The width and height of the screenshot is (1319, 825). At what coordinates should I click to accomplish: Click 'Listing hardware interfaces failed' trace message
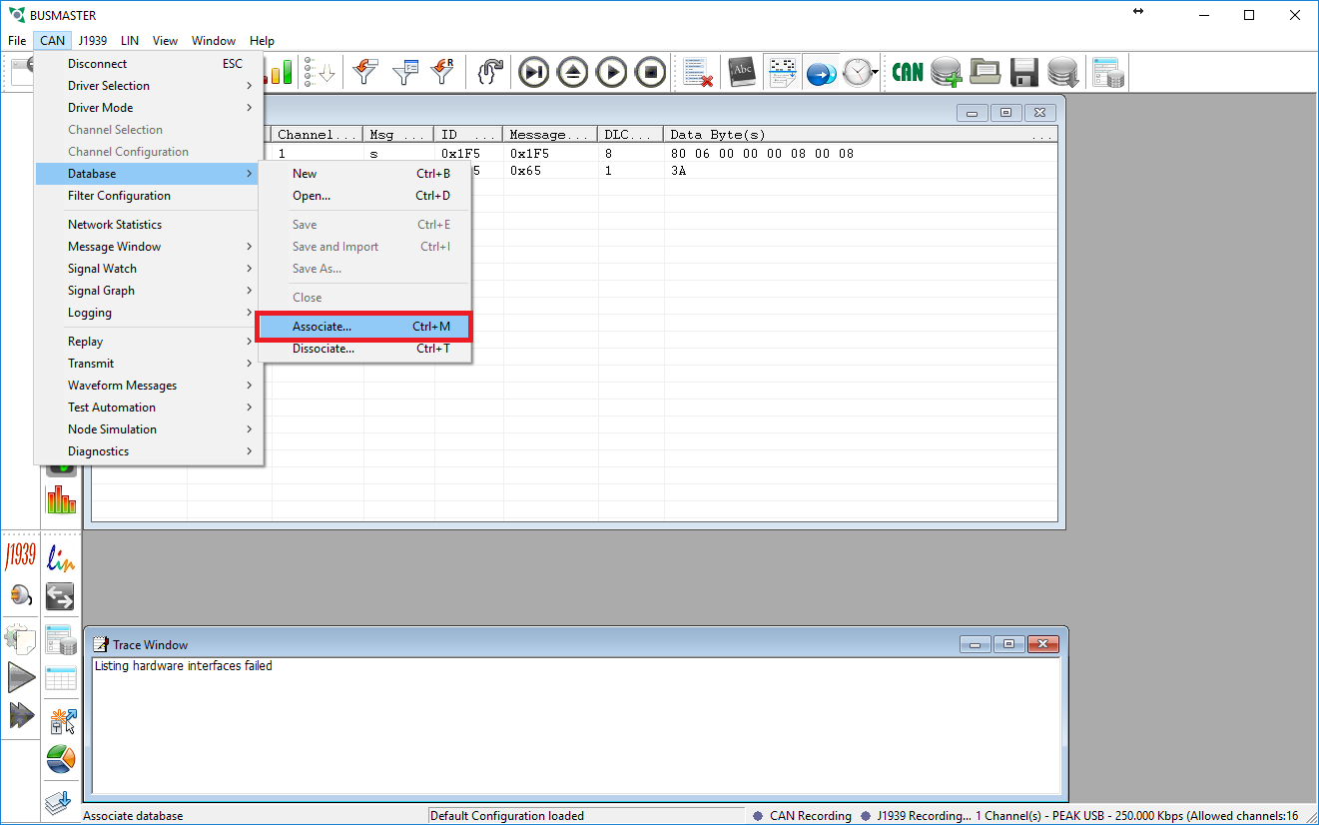[184, 666]
